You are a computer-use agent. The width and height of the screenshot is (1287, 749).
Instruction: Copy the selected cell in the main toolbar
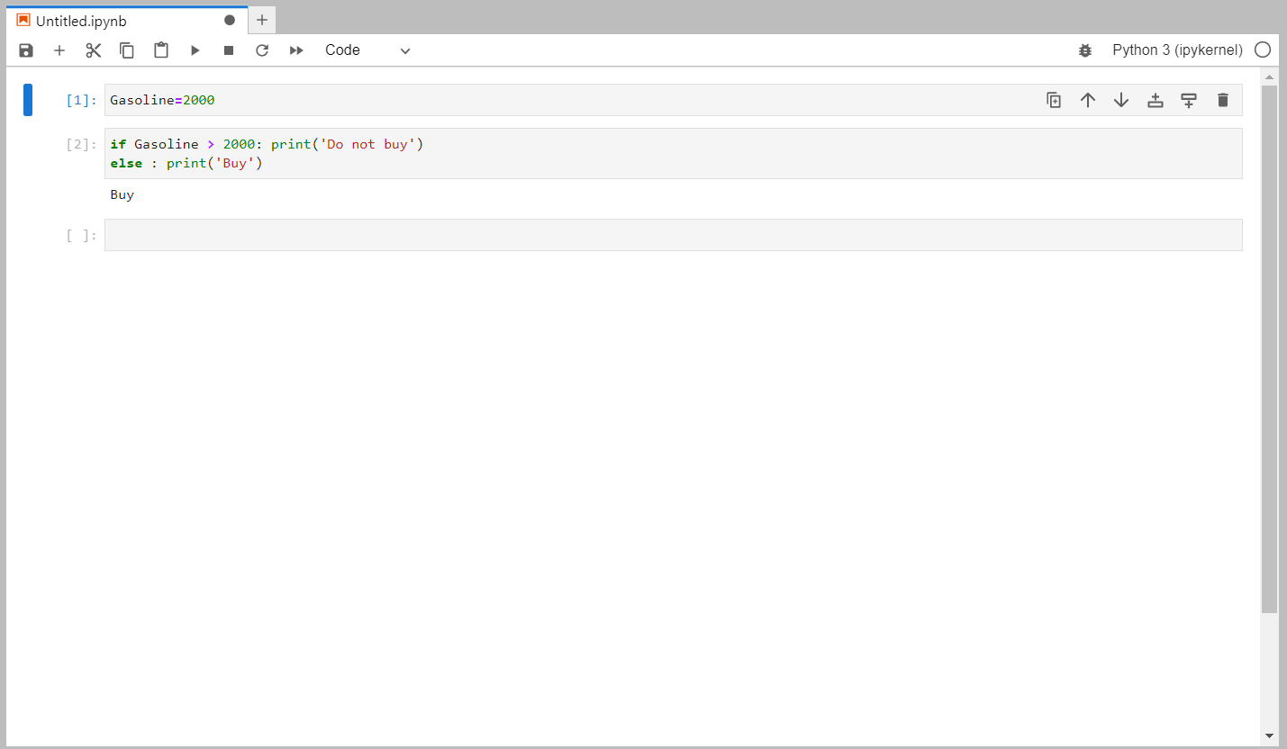coord(127,50)
